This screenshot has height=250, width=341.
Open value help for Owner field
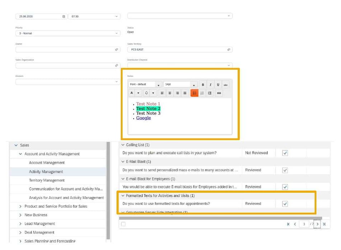pyautogui.click(x=117, y=49)
